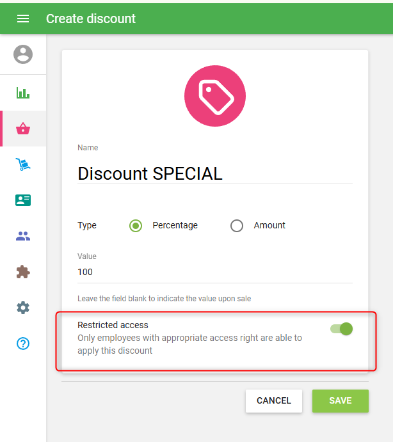Image resolution: width=393 pixels, height=442 pixels.
Task: Open the reports bar chart icon
Action: 23,93
